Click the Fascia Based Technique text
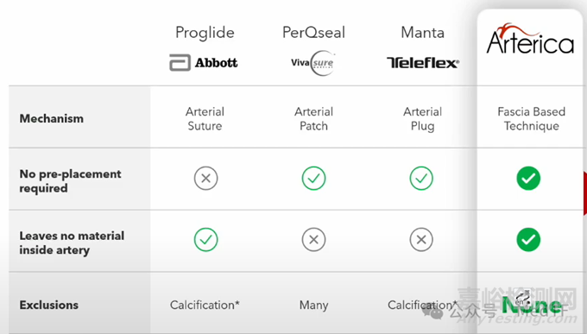587x334 pixels. [x=531, y=119]
